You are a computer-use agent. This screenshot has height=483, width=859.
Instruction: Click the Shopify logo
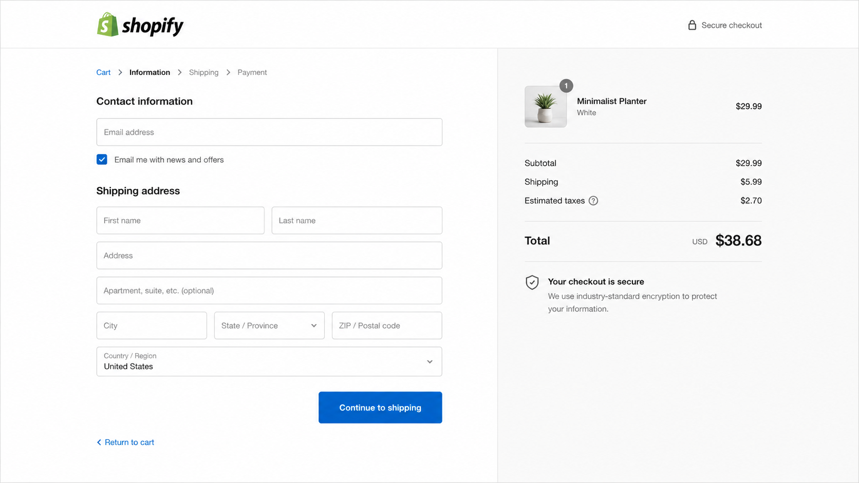(140, 25)
